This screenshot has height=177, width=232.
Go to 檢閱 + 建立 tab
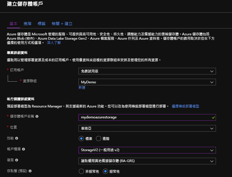(62, 24)
